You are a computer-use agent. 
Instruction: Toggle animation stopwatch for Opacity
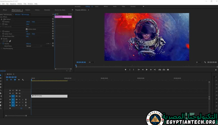tap(3, 43)
